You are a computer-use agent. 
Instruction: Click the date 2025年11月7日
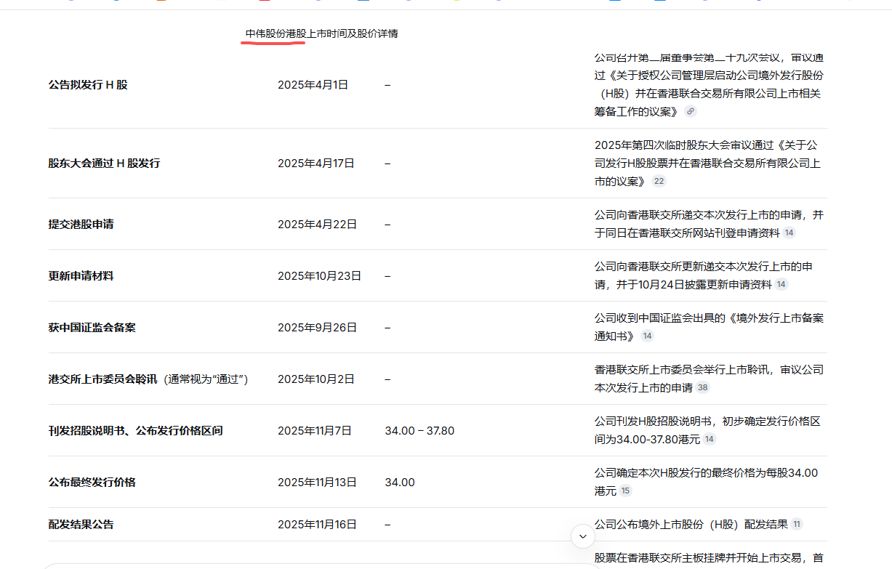[x=314, y=430]
